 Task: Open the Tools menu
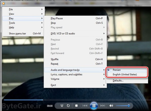[x=12, y=23]
